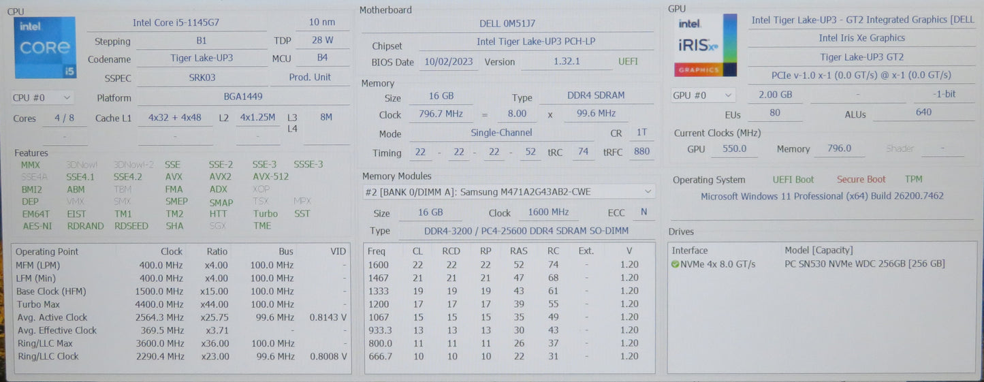Click the AVX-512 feature label
The width and height of the screenshot is (984, 382).
click(270, 177)
